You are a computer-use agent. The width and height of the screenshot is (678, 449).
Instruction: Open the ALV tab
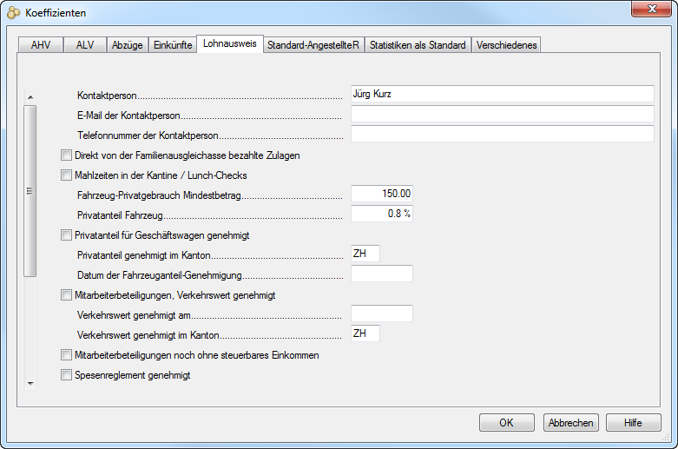click(85, 45)
